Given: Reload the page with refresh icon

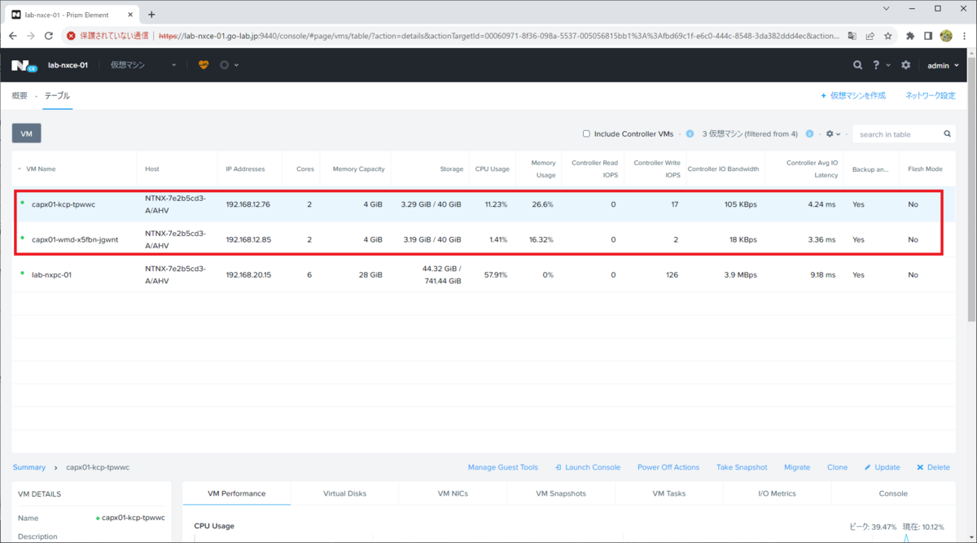Looking at the screenshot, I should (x=49, y=36).
